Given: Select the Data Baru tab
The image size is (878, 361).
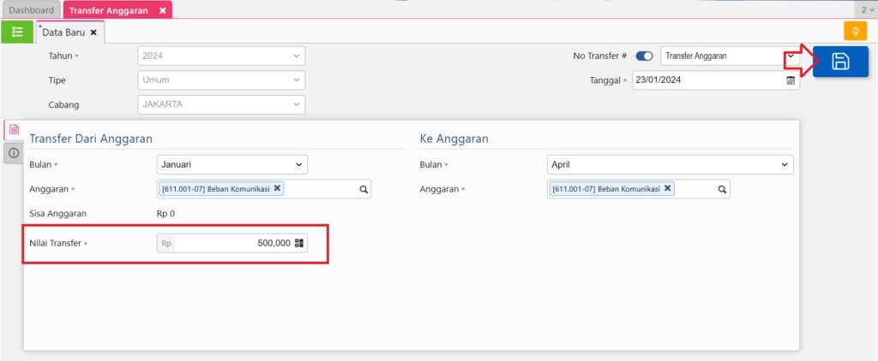Looking at the screenshot, I should point(64,32).
